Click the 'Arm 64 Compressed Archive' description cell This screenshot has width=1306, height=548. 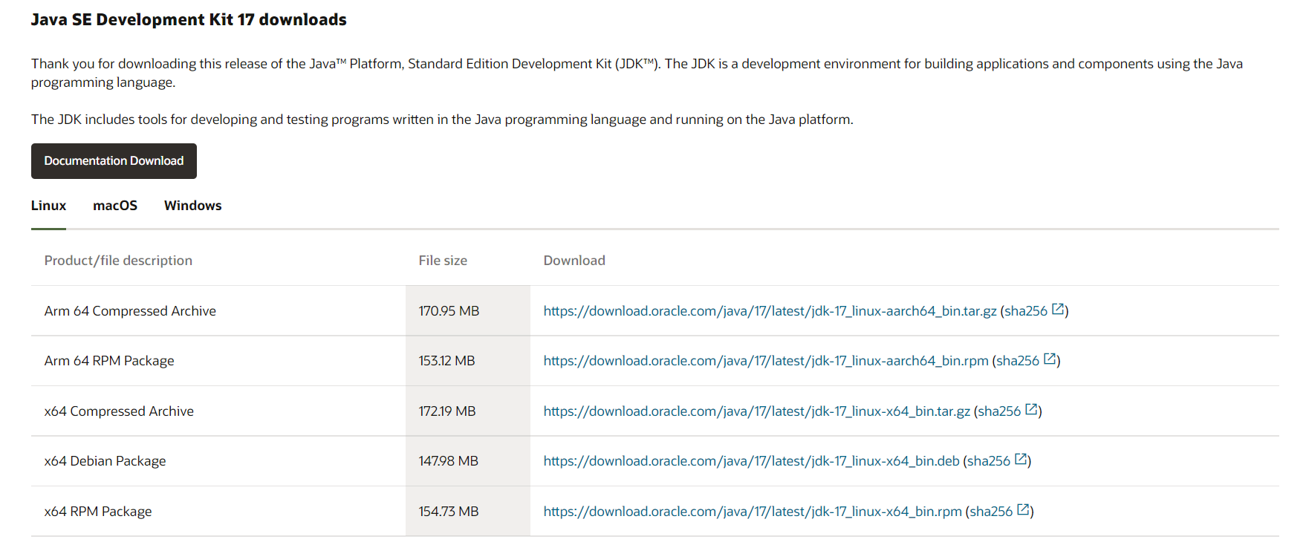pyautogui.click(x=218, y=311)
